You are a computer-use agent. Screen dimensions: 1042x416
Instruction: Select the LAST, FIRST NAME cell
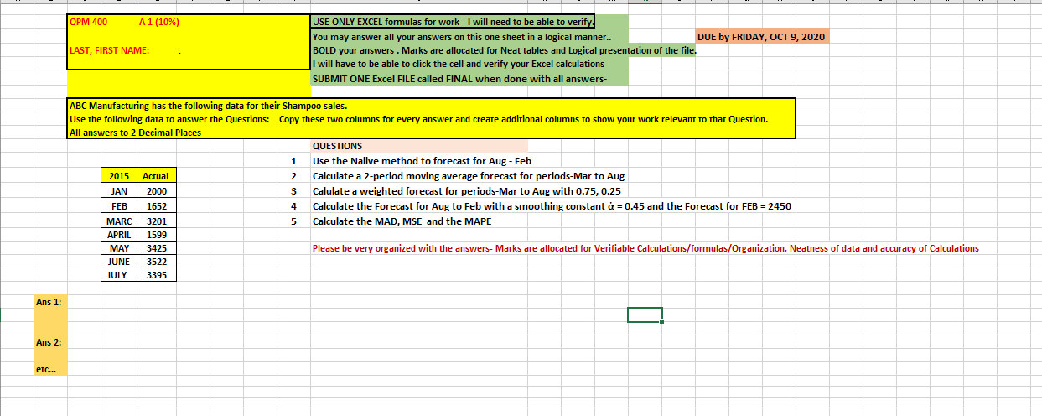(110, 51)
